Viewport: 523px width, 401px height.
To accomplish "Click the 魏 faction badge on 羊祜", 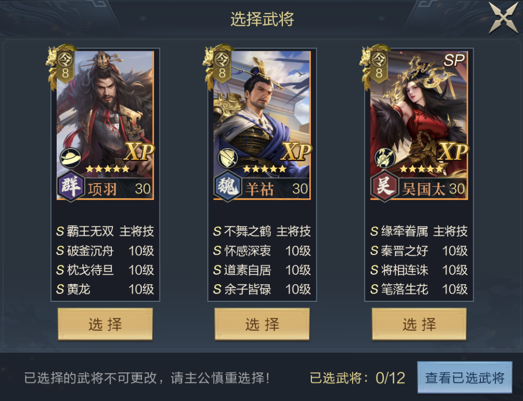I will [x=228, y=186].
